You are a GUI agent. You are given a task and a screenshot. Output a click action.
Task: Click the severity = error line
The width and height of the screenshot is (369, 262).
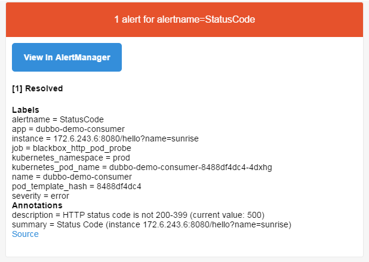coord(41,196)
